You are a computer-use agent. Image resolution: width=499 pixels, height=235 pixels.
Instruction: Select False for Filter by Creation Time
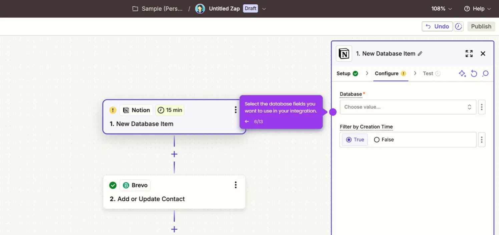pos(384,140)
